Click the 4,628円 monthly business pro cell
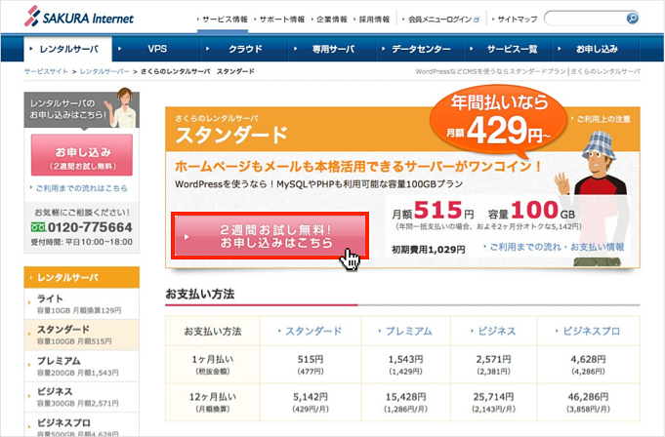 pos(588,365)
